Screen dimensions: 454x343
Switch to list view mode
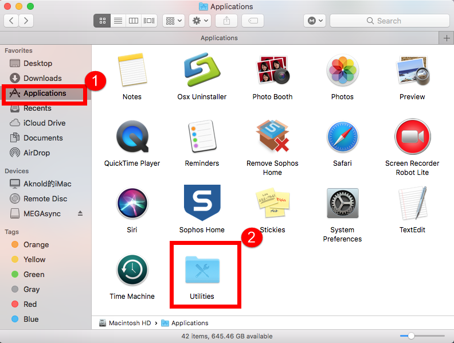click(x=118, y=21)
